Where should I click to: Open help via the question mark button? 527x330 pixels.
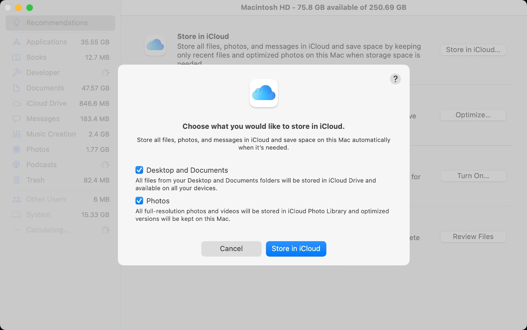(395, 79)
